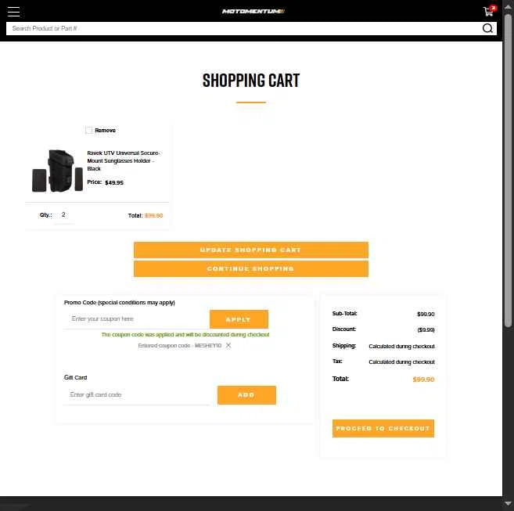Viewport: 514px width, 511px height.
Task: Click the Motomentum logo
Action: [x=253, y=12]
